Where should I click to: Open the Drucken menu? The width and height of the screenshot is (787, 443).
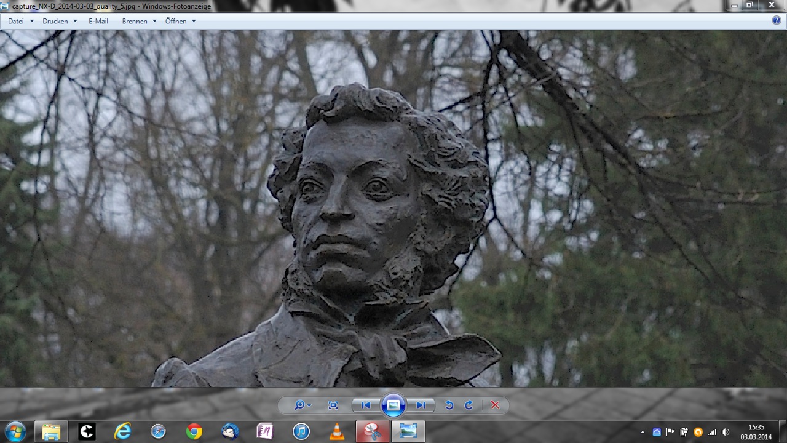55,21
